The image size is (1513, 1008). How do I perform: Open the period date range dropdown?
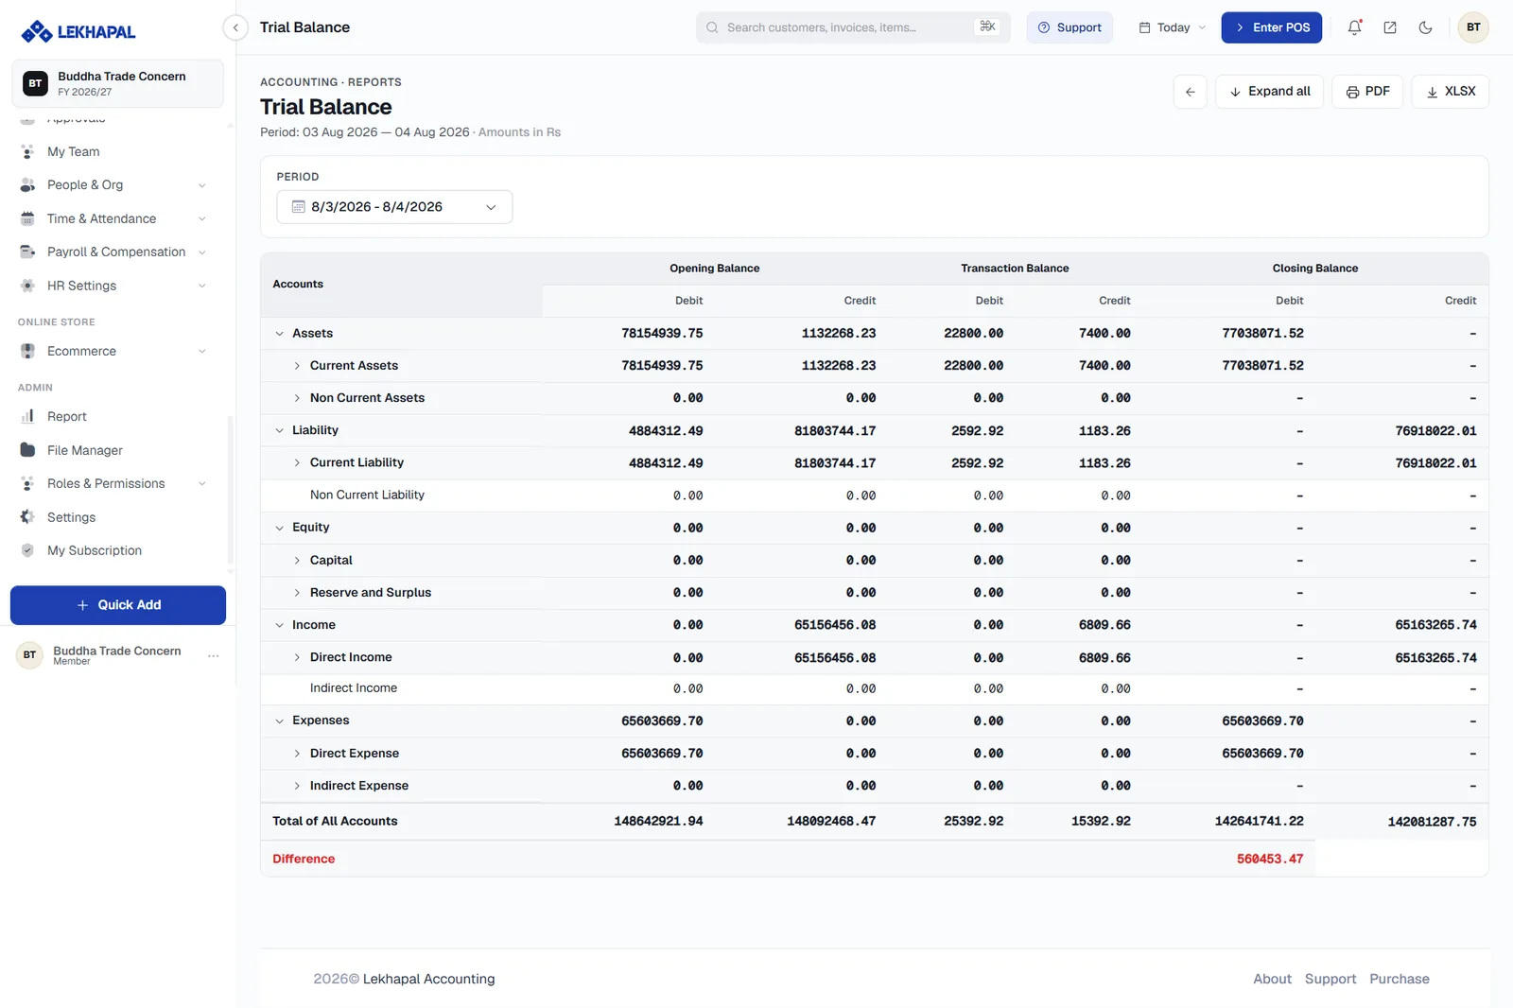pos(394,207)
